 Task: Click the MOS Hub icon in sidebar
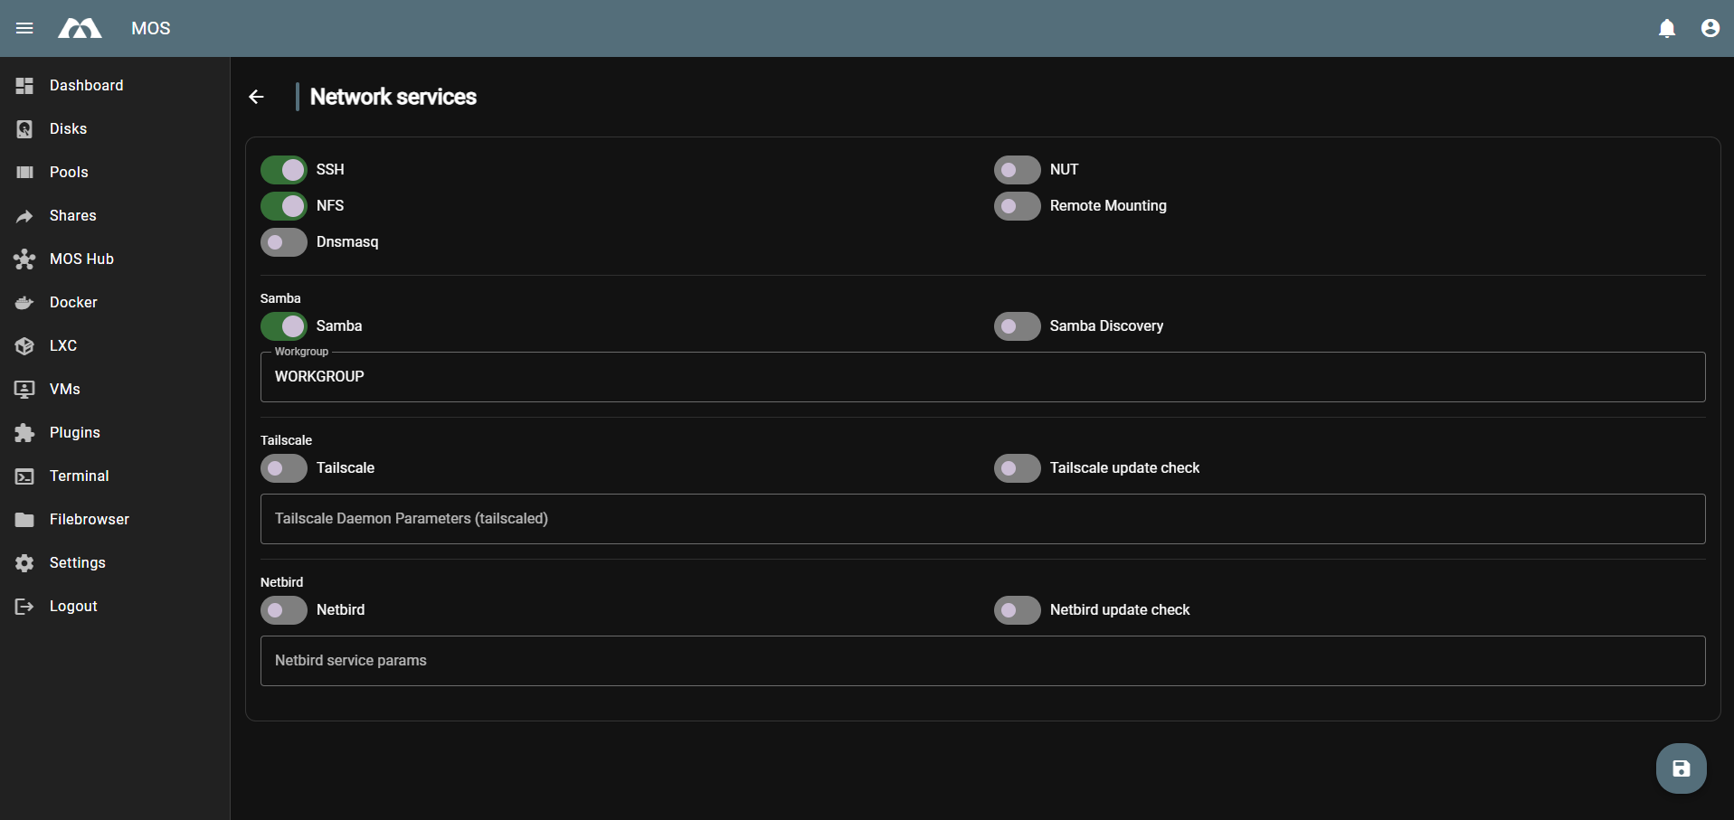click(24, 259)
